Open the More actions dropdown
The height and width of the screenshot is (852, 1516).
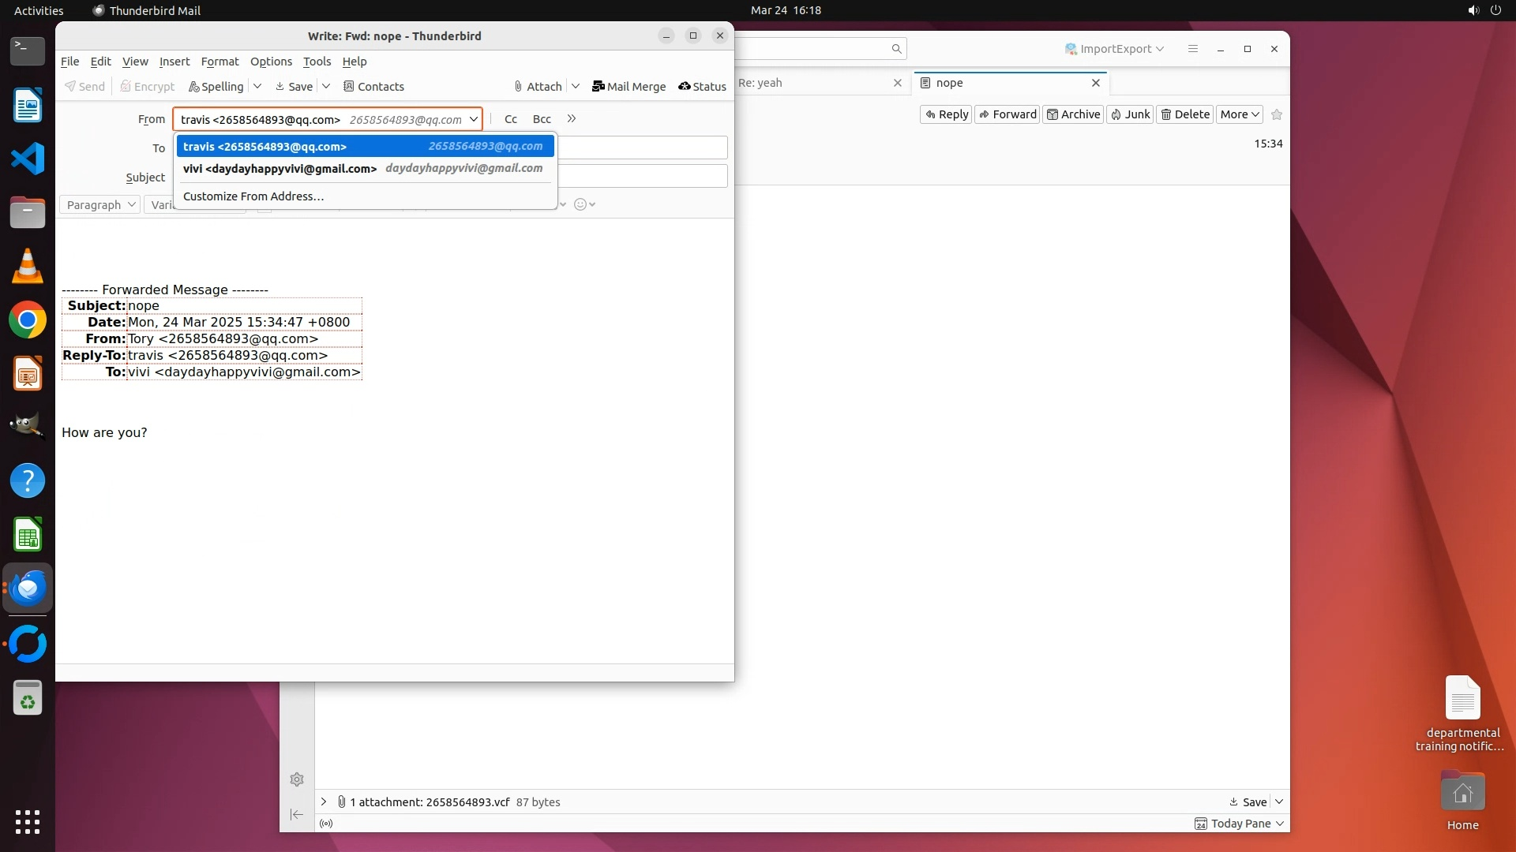[1240, 114]
